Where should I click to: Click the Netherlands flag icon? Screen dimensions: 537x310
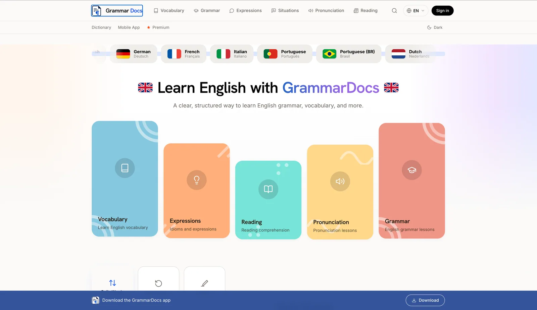tap(398, 54)
